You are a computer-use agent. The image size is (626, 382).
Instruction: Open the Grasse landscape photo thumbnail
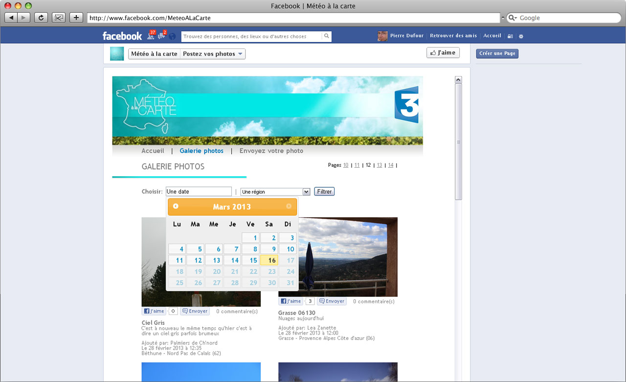tap(338, 257)
